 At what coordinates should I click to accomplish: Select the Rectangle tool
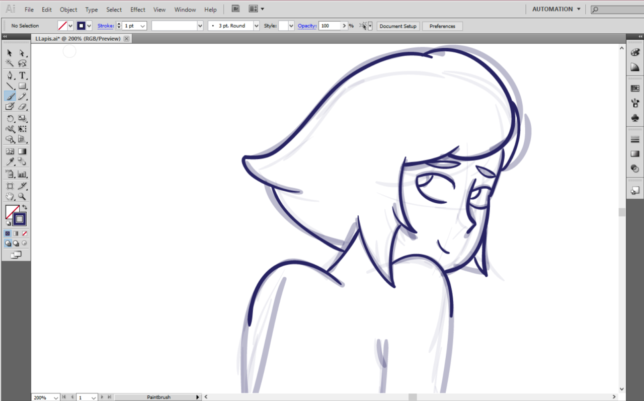click(22, 86)
